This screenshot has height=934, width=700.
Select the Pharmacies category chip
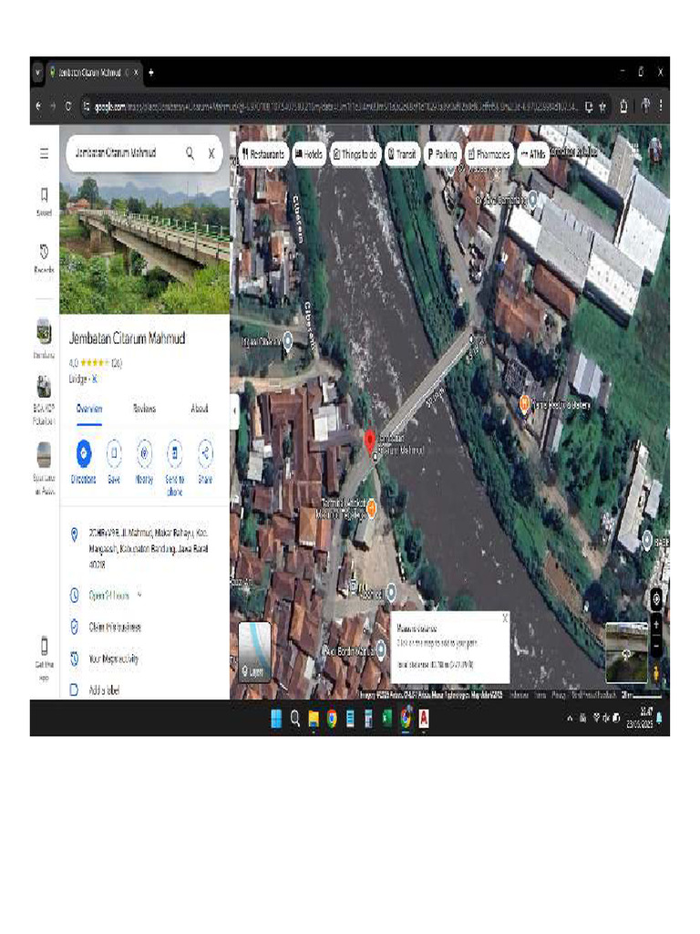tap(487, 155)
